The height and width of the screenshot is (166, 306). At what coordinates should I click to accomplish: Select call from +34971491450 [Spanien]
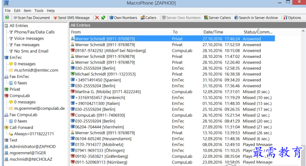tap(172, 80)
